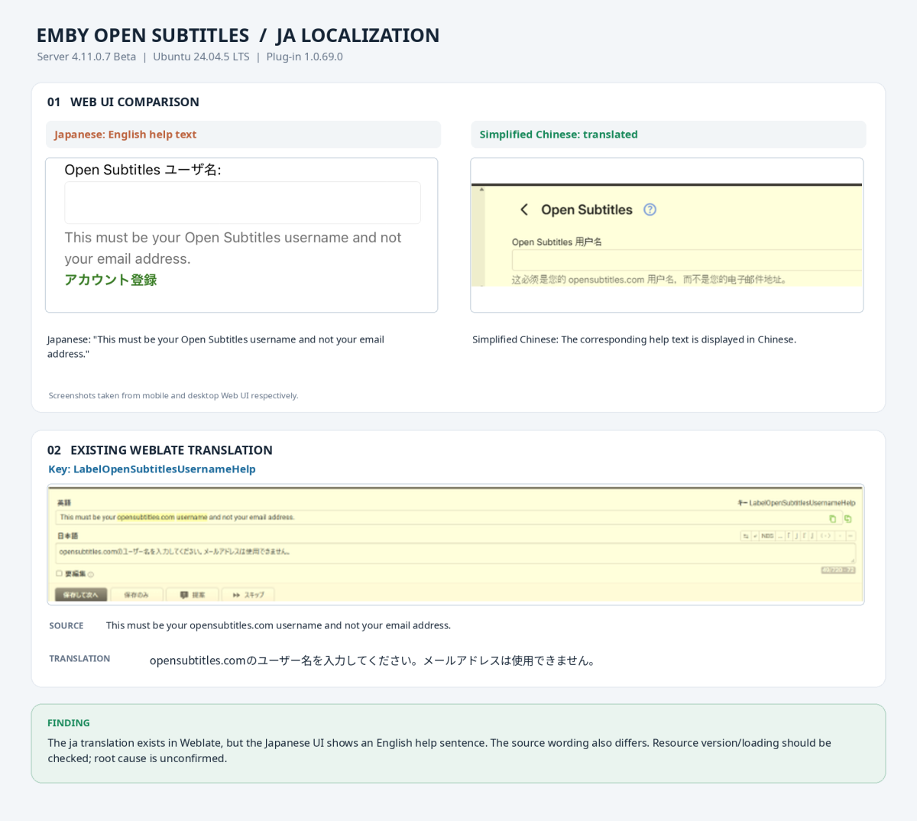Click the 保存して次へ save and continue button
917x821 pixels.
(81, 595)
